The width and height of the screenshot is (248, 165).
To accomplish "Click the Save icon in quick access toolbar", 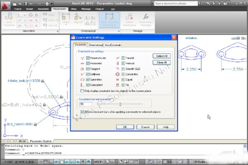I will point(26,4).
